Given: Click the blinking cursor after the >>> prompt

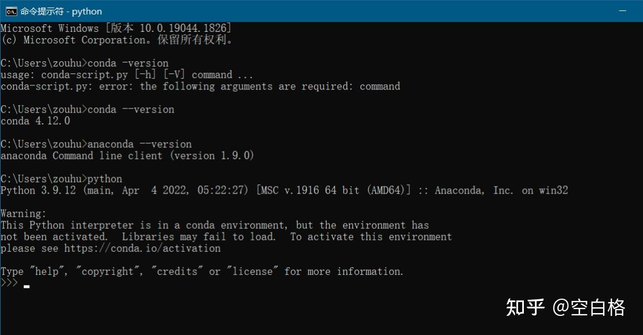Looking at the screenshot, I should pos(27,285).
